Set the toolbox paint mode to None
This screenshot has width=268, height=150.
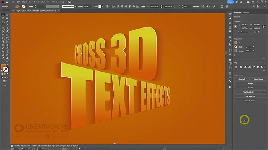8,74
